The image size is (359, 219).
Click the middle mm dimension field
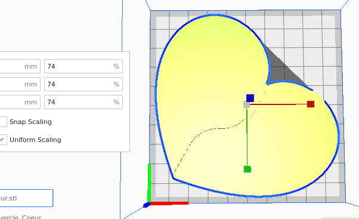click(20, 84)
